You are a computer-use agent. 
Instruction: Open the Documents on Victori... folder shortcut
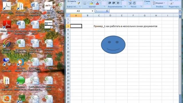pyautogui.click(x=21, y=9)
